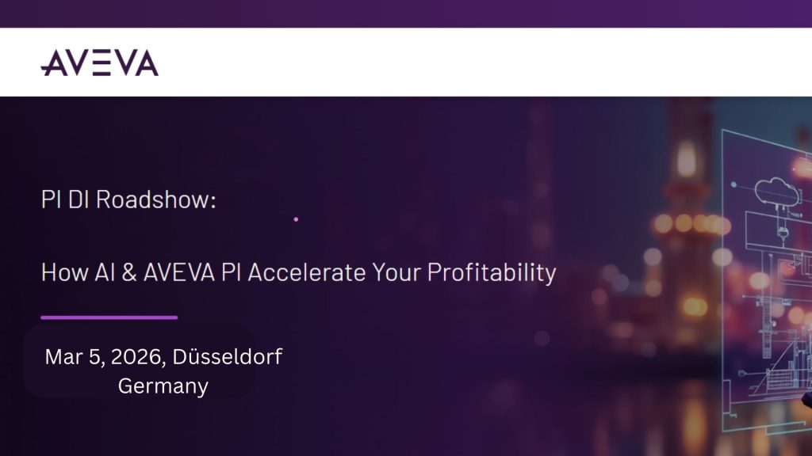Screen dimensions: 812x456
Task: Click the letter A at the logo's start
Action: click(53, 63)
